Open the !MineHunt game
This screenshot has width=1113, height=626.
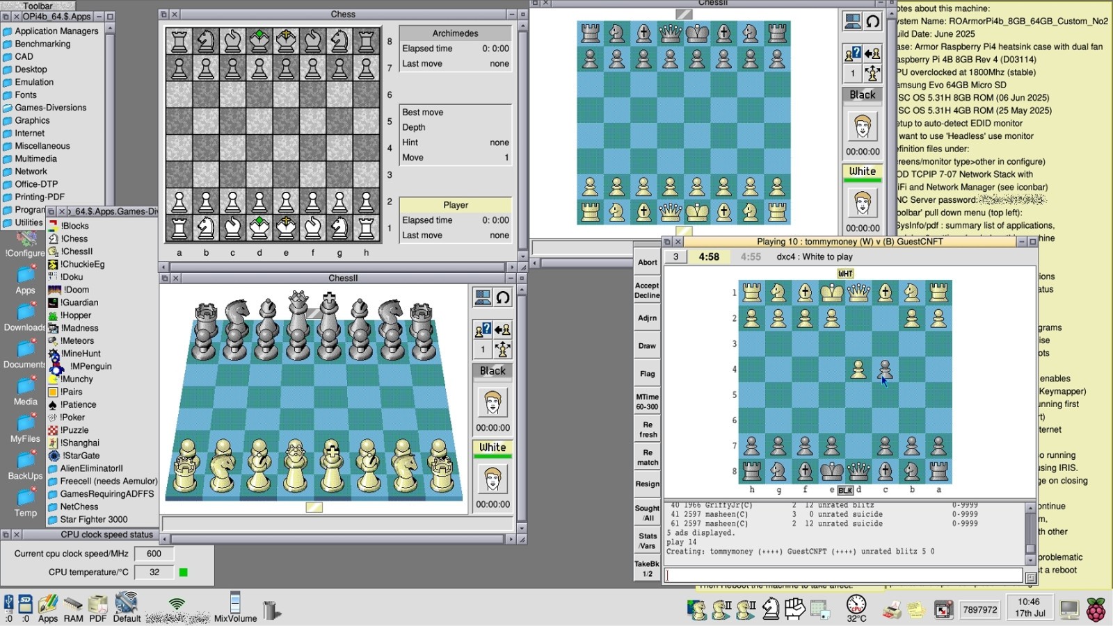pos(81,354)
